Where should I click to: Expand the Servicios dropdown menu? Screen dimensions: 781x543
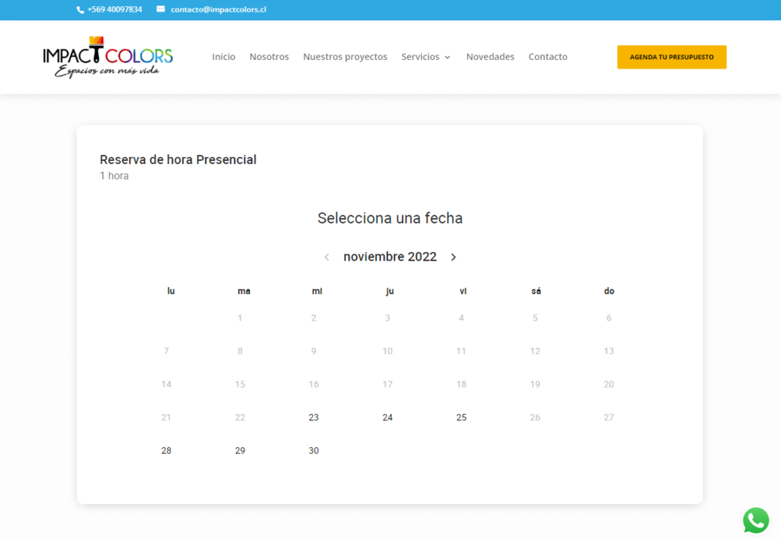point(426,57)
